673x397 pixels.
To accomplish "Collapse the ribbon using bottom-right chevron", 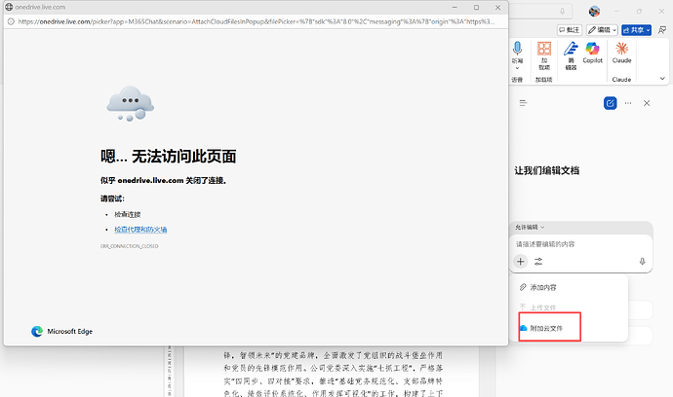I will coord(662,79).
